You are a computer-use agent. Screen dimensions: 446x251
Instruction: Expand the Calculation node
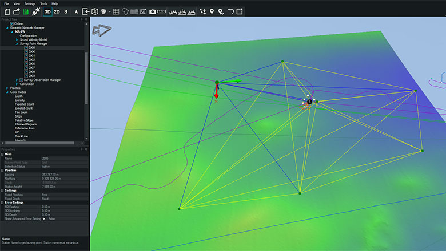pos(17,84)
